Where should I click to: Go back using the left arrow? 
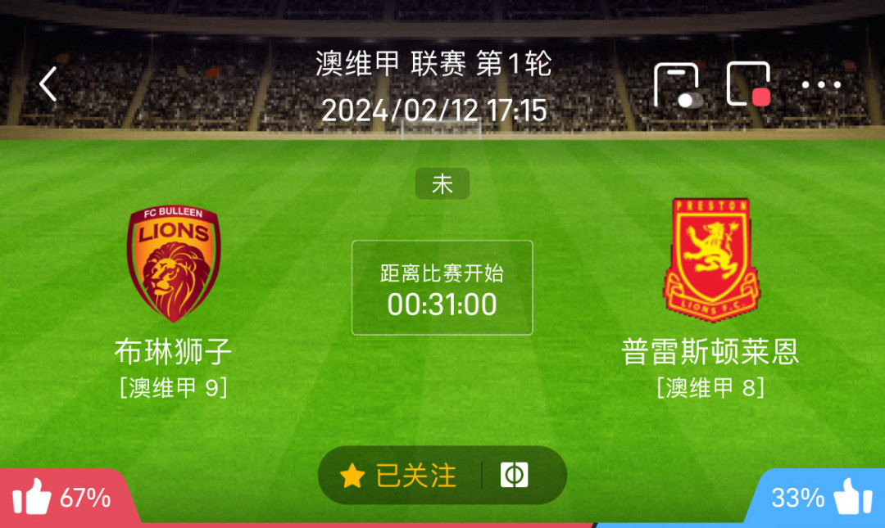[48, 84]
